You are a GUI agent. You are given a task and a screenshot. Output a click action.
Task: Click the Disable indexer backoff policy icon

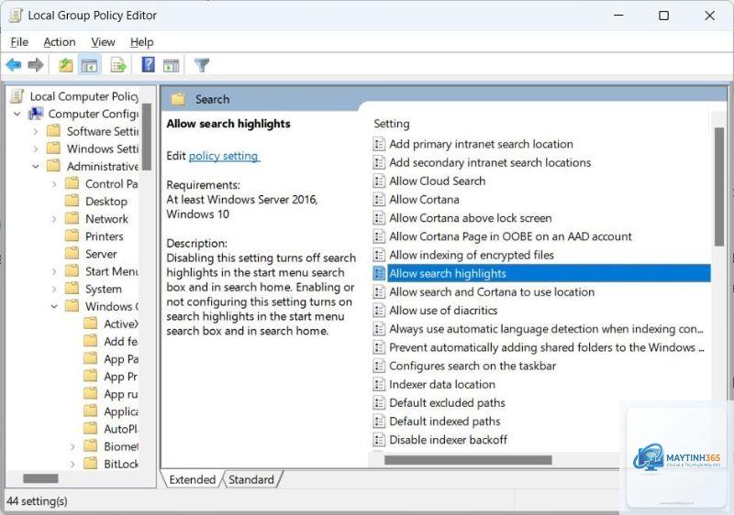click(379, 440)
